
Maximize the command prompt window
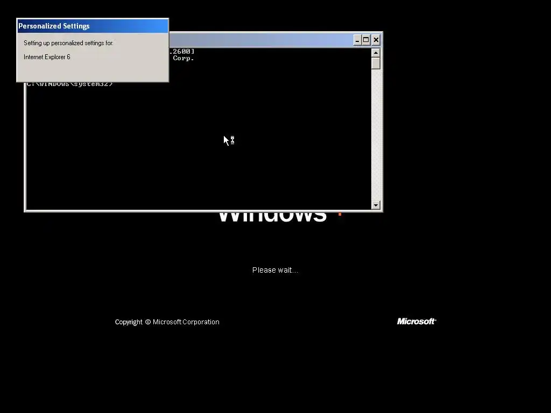(366, 40)
